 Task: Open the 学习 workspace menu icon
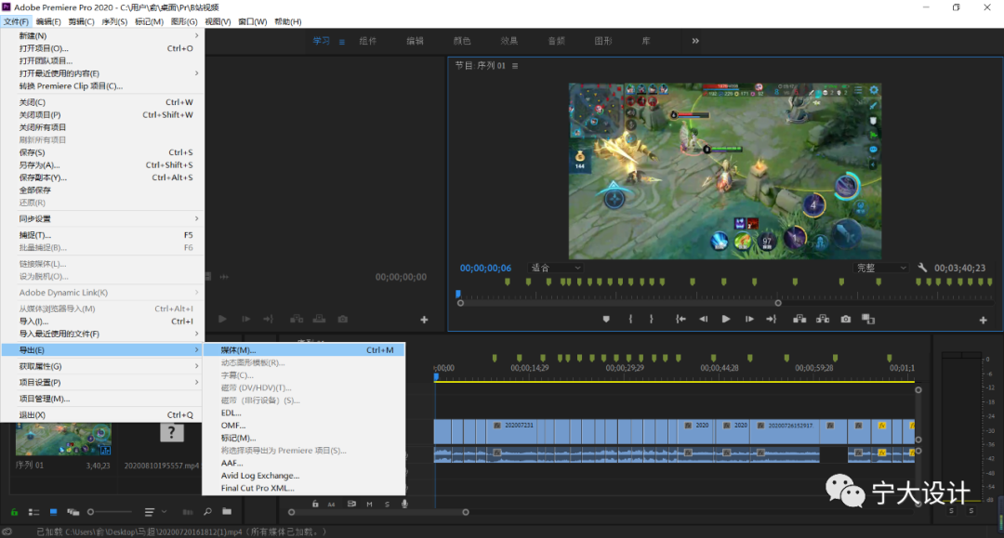coord(342,42)
